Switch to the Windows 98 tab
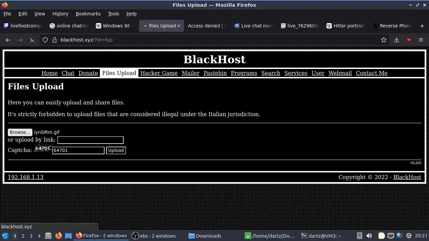 tap(115, 26)
